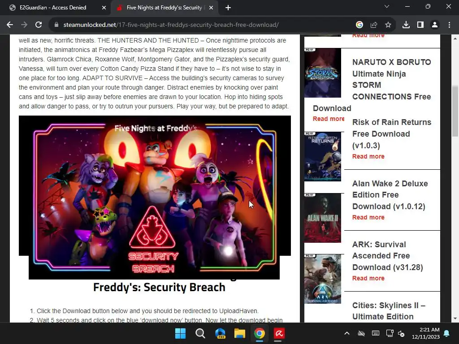This screenshot has width=459, height=344.
Task: Click the Risk of Rain Returns thumbnail
Action: point(323,156)
